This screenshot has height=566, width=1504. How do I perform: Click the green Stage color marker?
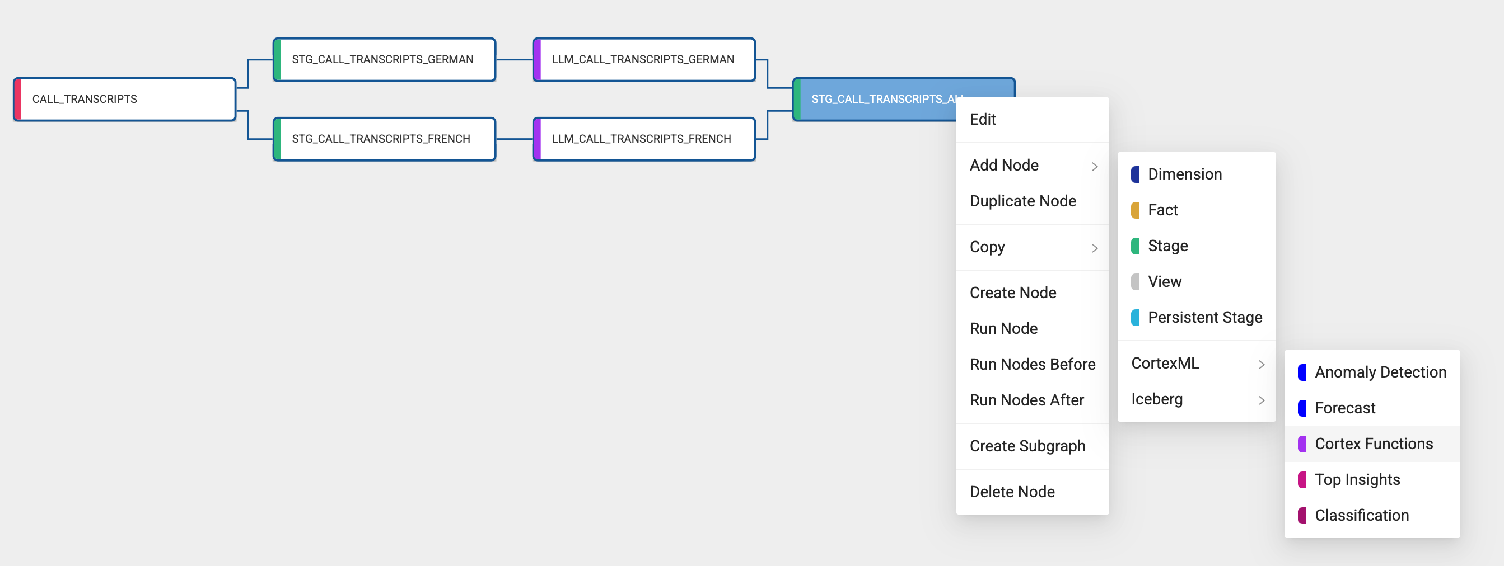(x=1135, y=246)
